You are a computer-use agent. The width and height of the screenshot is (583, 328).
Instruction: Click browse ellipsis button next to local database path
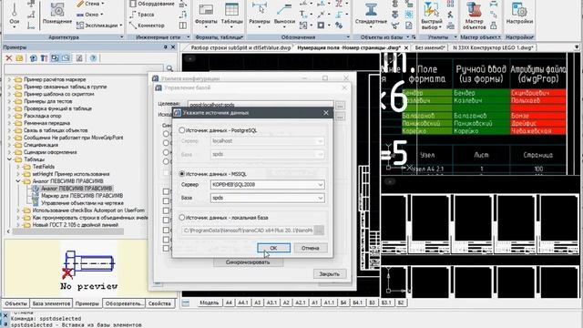click(x=319, y=231)
